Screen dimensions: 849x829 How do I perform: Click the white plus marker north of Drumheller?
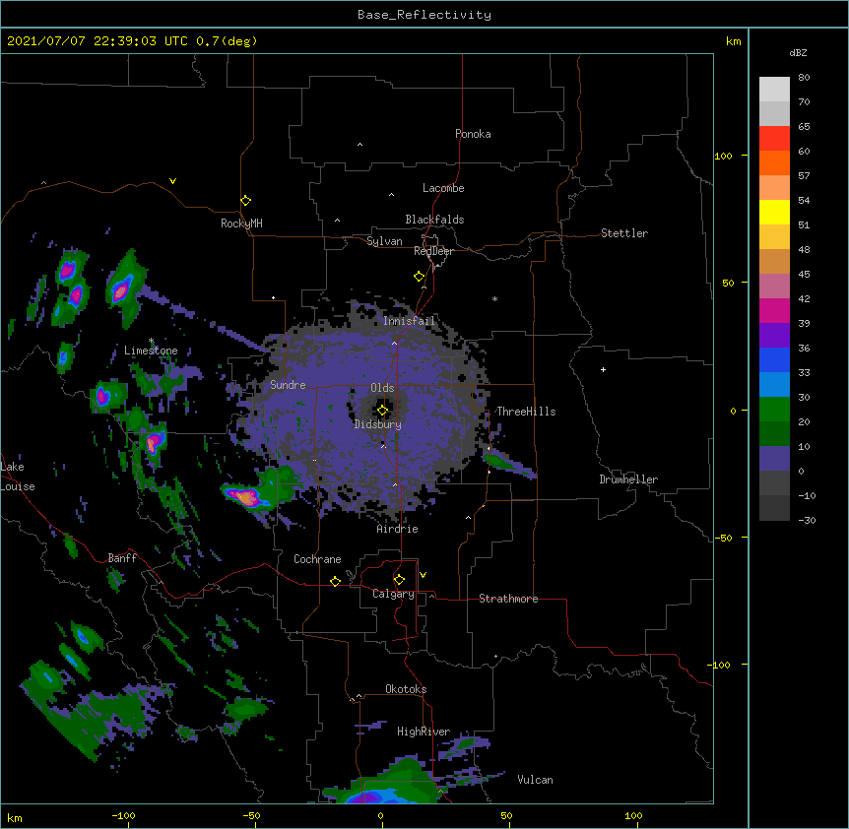[603, 369]
